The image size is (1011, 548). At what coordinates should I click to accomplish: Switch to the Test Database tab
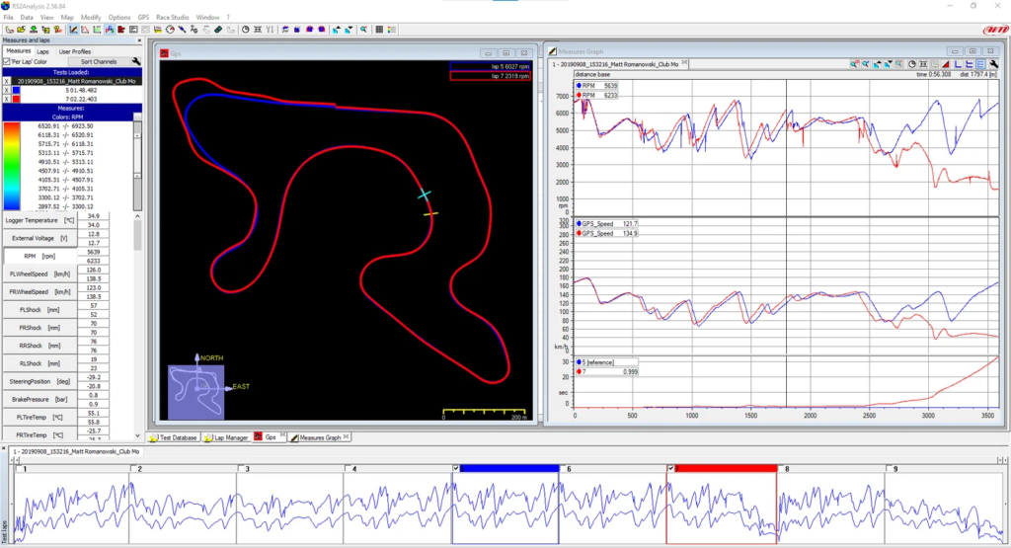click(x=174, y=437)
